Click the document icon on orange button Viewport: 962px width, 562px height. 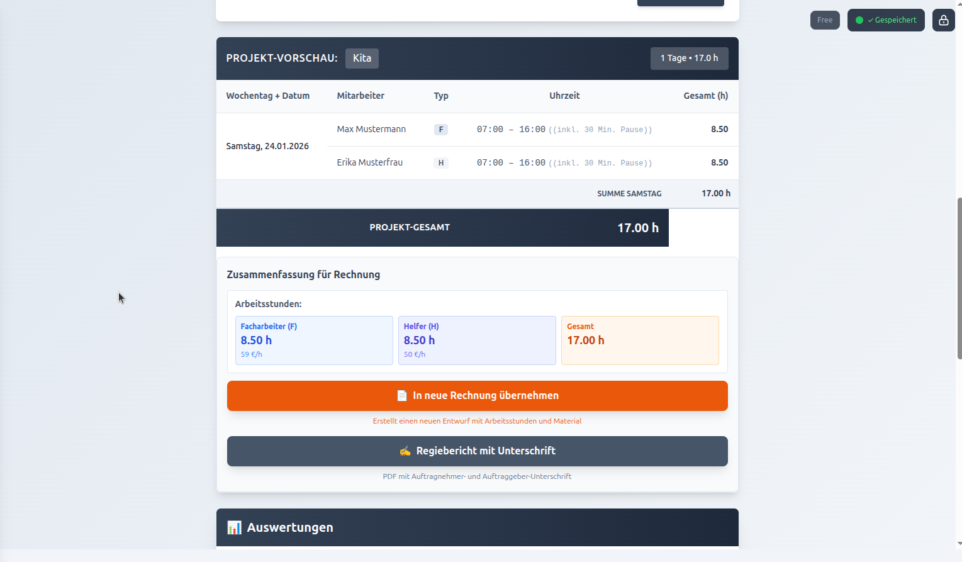(402, 396)
